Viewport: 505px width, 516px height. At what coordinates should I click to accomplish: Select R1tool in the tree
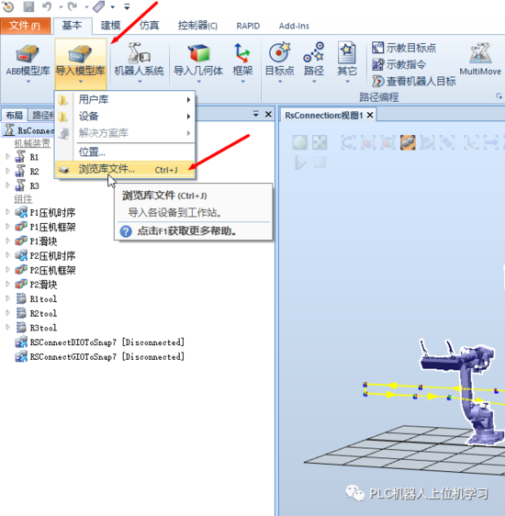36,298
